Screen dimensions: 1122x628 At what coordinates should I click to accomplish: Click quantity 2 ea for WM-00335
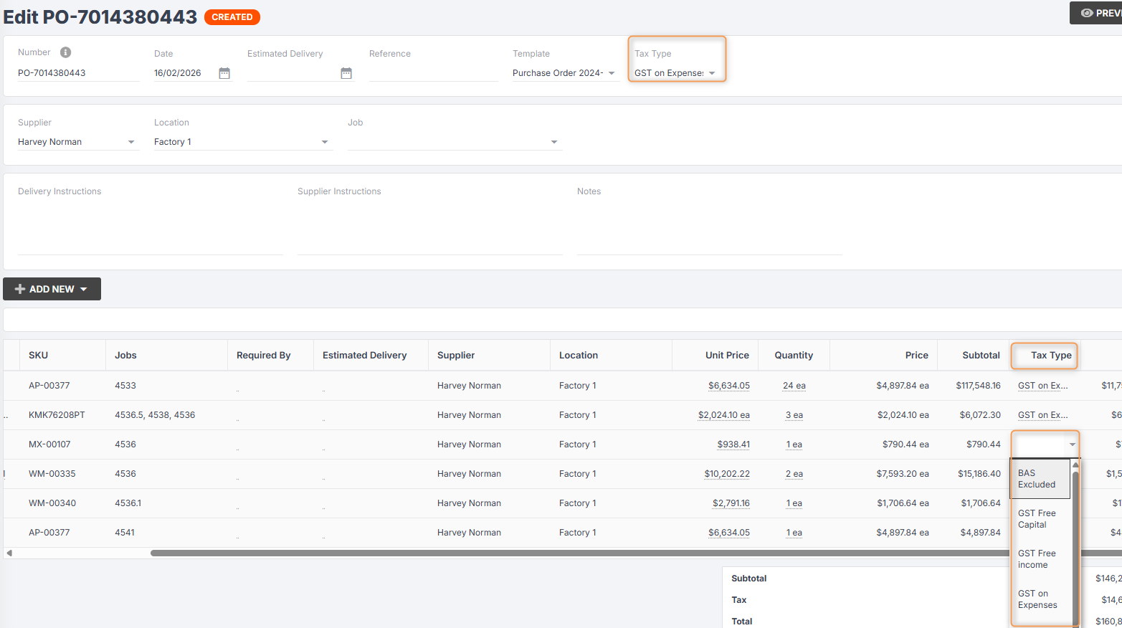click(794, 474)
